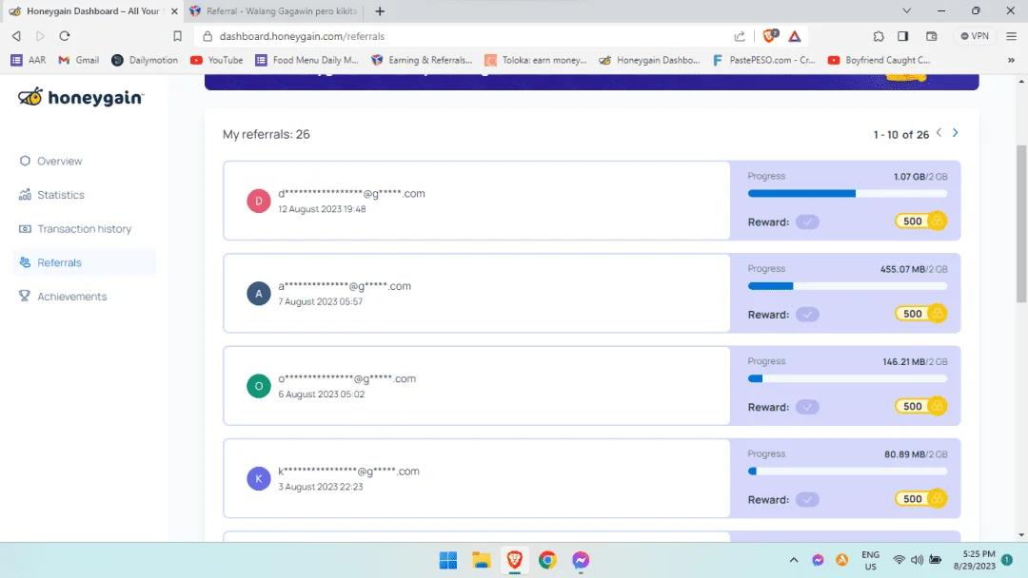This screenshot has height=578, width=1028.
Task: Open browser extensions puzzle icon
Action: [x=879, y=36]
